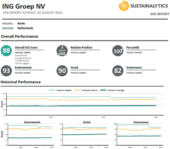
Task: Click the Underperformer rating level
Action: point(22,61)
